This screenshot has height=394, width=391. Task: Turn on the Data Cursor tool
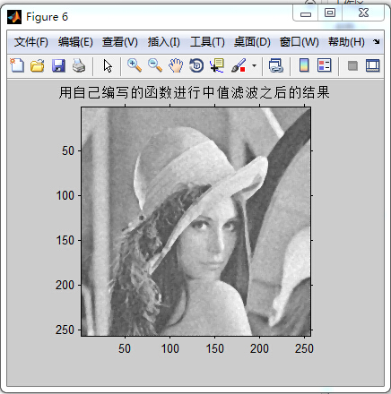click(217, 65)
